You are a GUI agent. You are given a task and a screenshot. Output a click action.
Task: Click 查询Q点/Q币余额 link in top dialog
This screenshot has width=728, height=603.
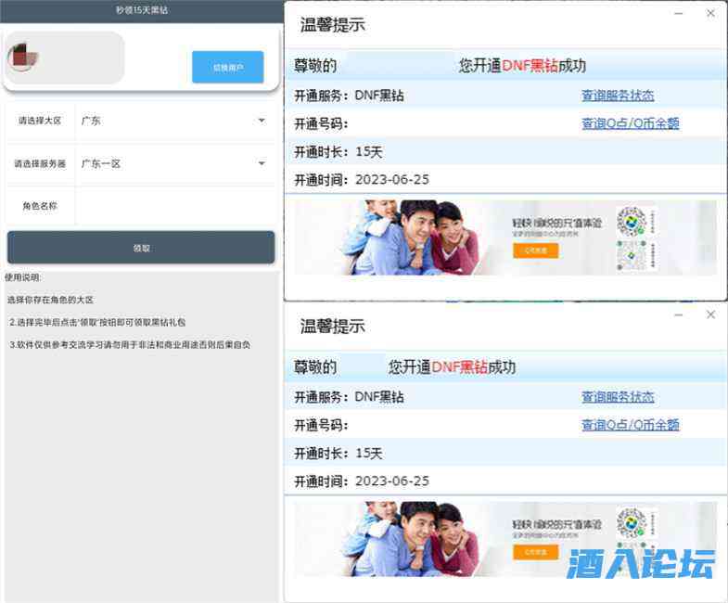[x=631, y=123]
